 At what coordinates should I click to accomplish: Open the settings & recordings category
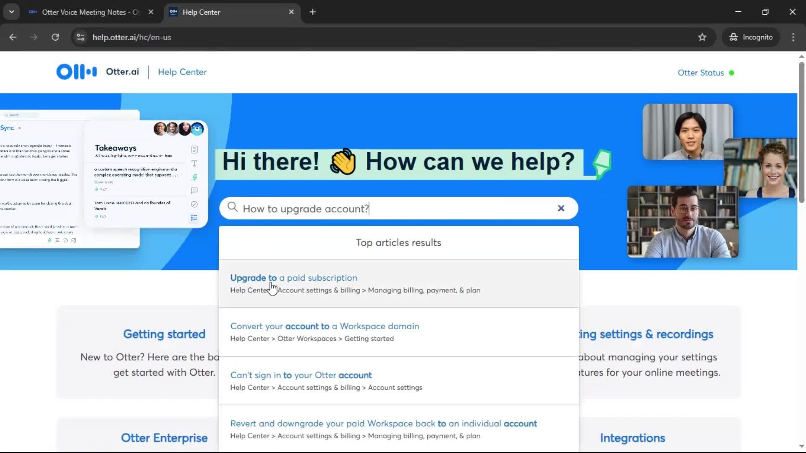646,334
